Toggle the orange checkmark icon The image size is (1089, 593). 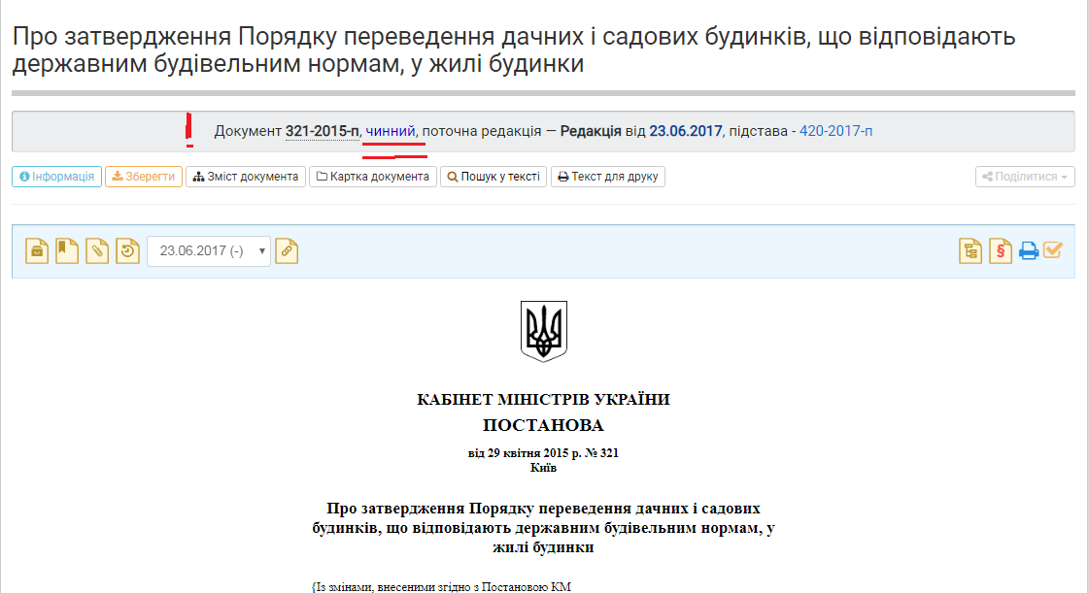(x=1053, y=249)
